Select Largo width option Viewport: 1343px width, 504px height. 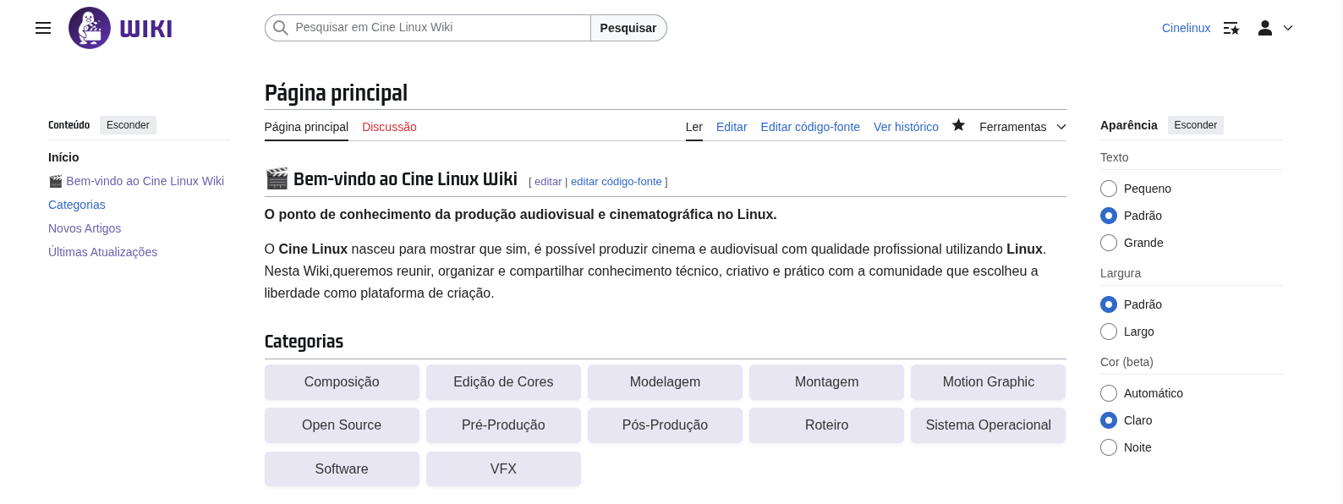(x=1109, y=331)
